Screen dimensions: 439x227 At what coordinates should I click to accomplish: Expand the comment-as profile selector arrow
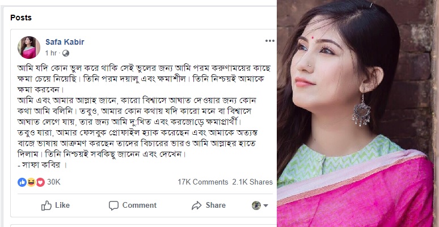(x=266, y=205)
